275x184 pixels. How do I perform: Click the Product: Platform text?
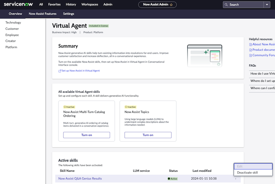93,32
